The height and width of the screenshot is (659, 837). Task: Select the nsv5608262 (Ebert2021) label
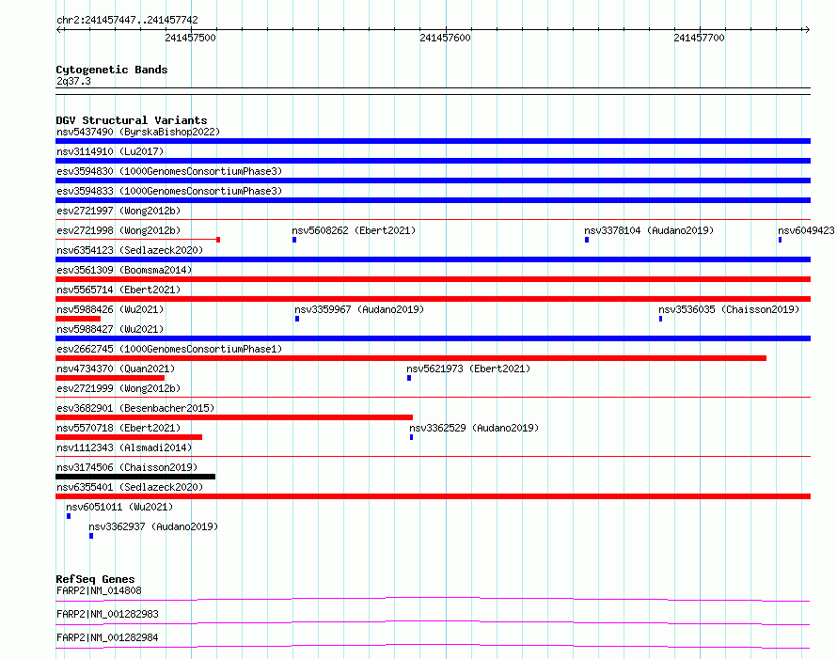[x=354, y=230]
